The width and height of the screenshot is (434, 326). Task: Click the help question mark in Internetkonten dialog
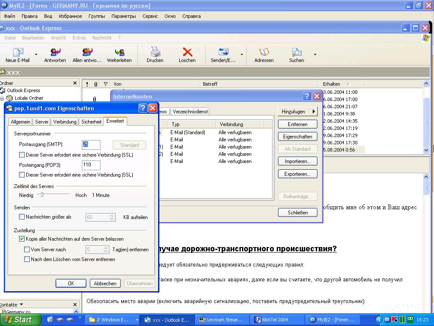coord(307,96)
